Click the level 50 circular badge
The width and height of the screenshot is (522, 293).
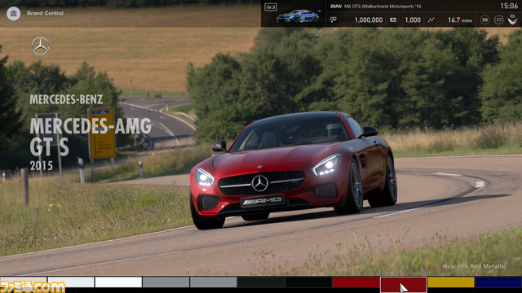point(485,20)
